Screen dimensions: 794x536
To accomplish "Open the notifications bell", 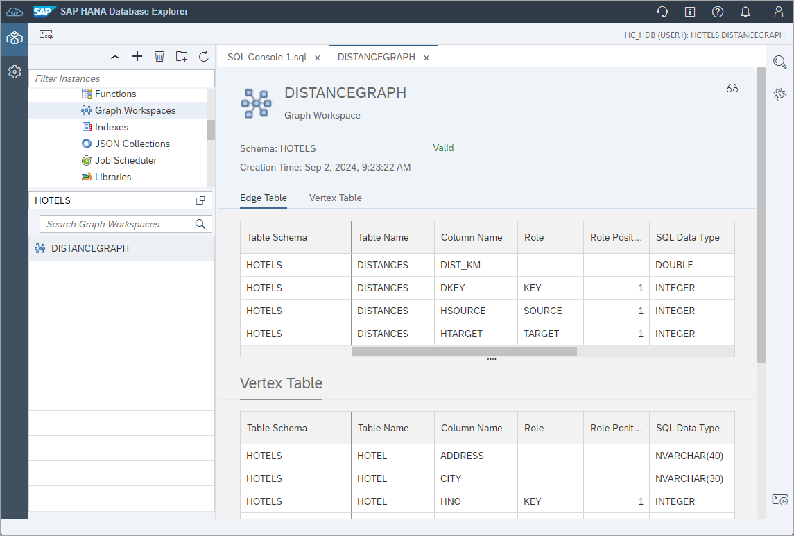I will (x=745, y=12).
